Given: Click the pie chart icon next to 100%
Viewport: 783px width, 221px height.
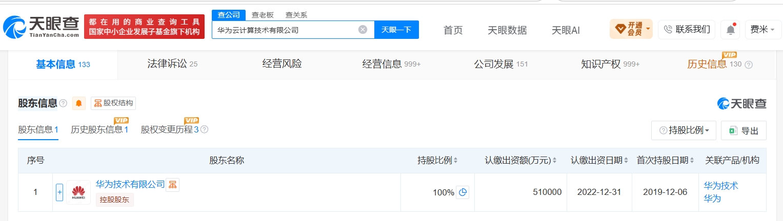Looking at the screenshot, I should click(x=463, y=192).
